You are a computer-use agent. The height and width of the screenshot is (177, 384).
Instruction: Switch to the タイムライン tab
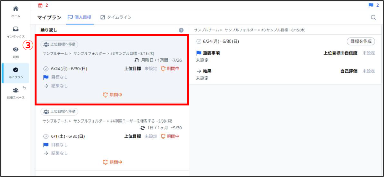[x=116, y=18]
